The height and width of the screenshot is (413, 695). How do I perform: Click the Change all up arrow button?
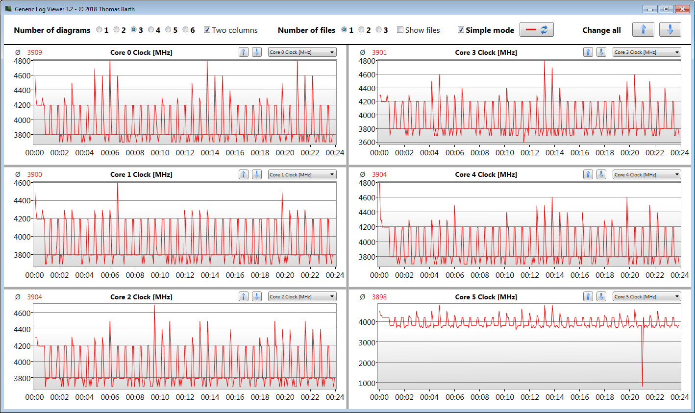(x=643, y=30)
